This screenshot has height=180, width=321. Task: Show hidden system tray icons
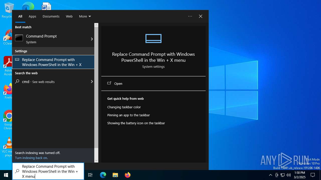pos(270,175)
